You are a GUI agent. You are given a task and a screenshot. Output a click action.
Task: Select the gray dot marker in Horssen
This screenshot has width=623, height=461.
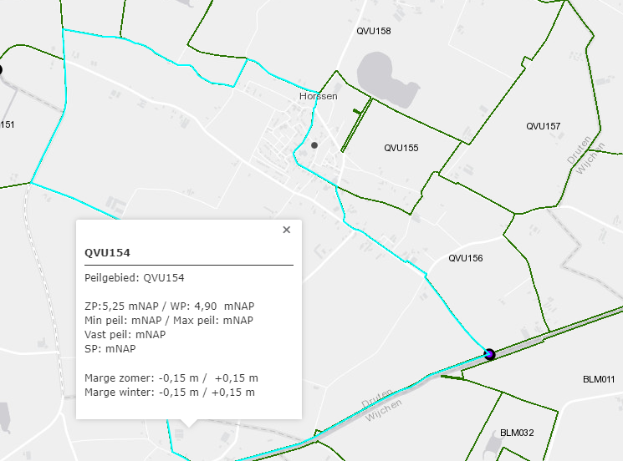click(x=314, y=145)
